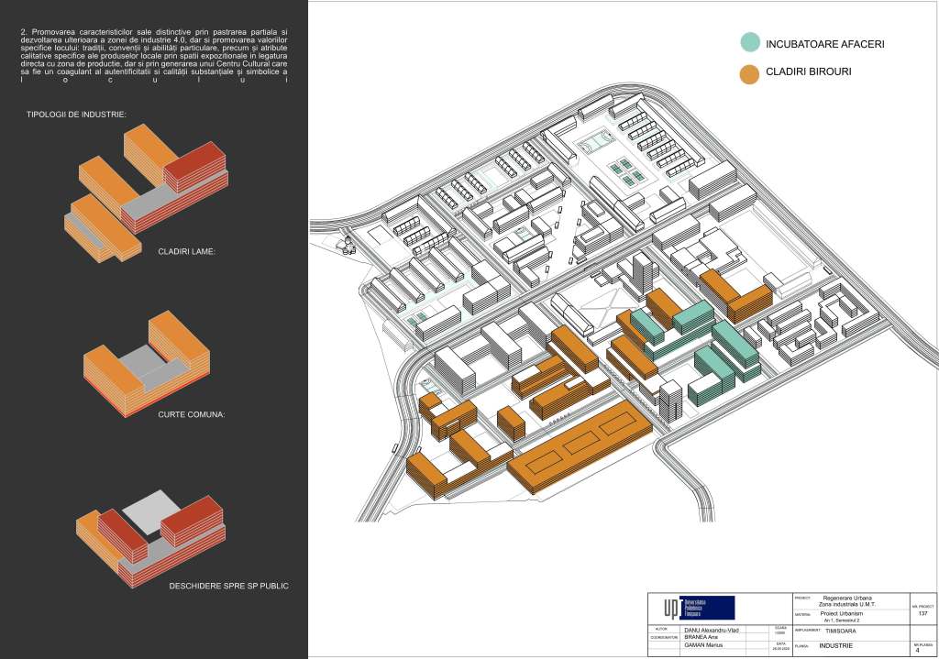Click the large orange building with three courtyards

click(x=578, y=449)
